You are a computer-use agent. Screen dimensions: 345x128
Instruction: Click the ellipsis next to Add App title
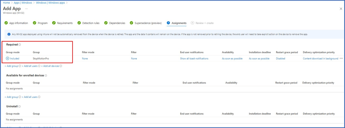[27, 9]
